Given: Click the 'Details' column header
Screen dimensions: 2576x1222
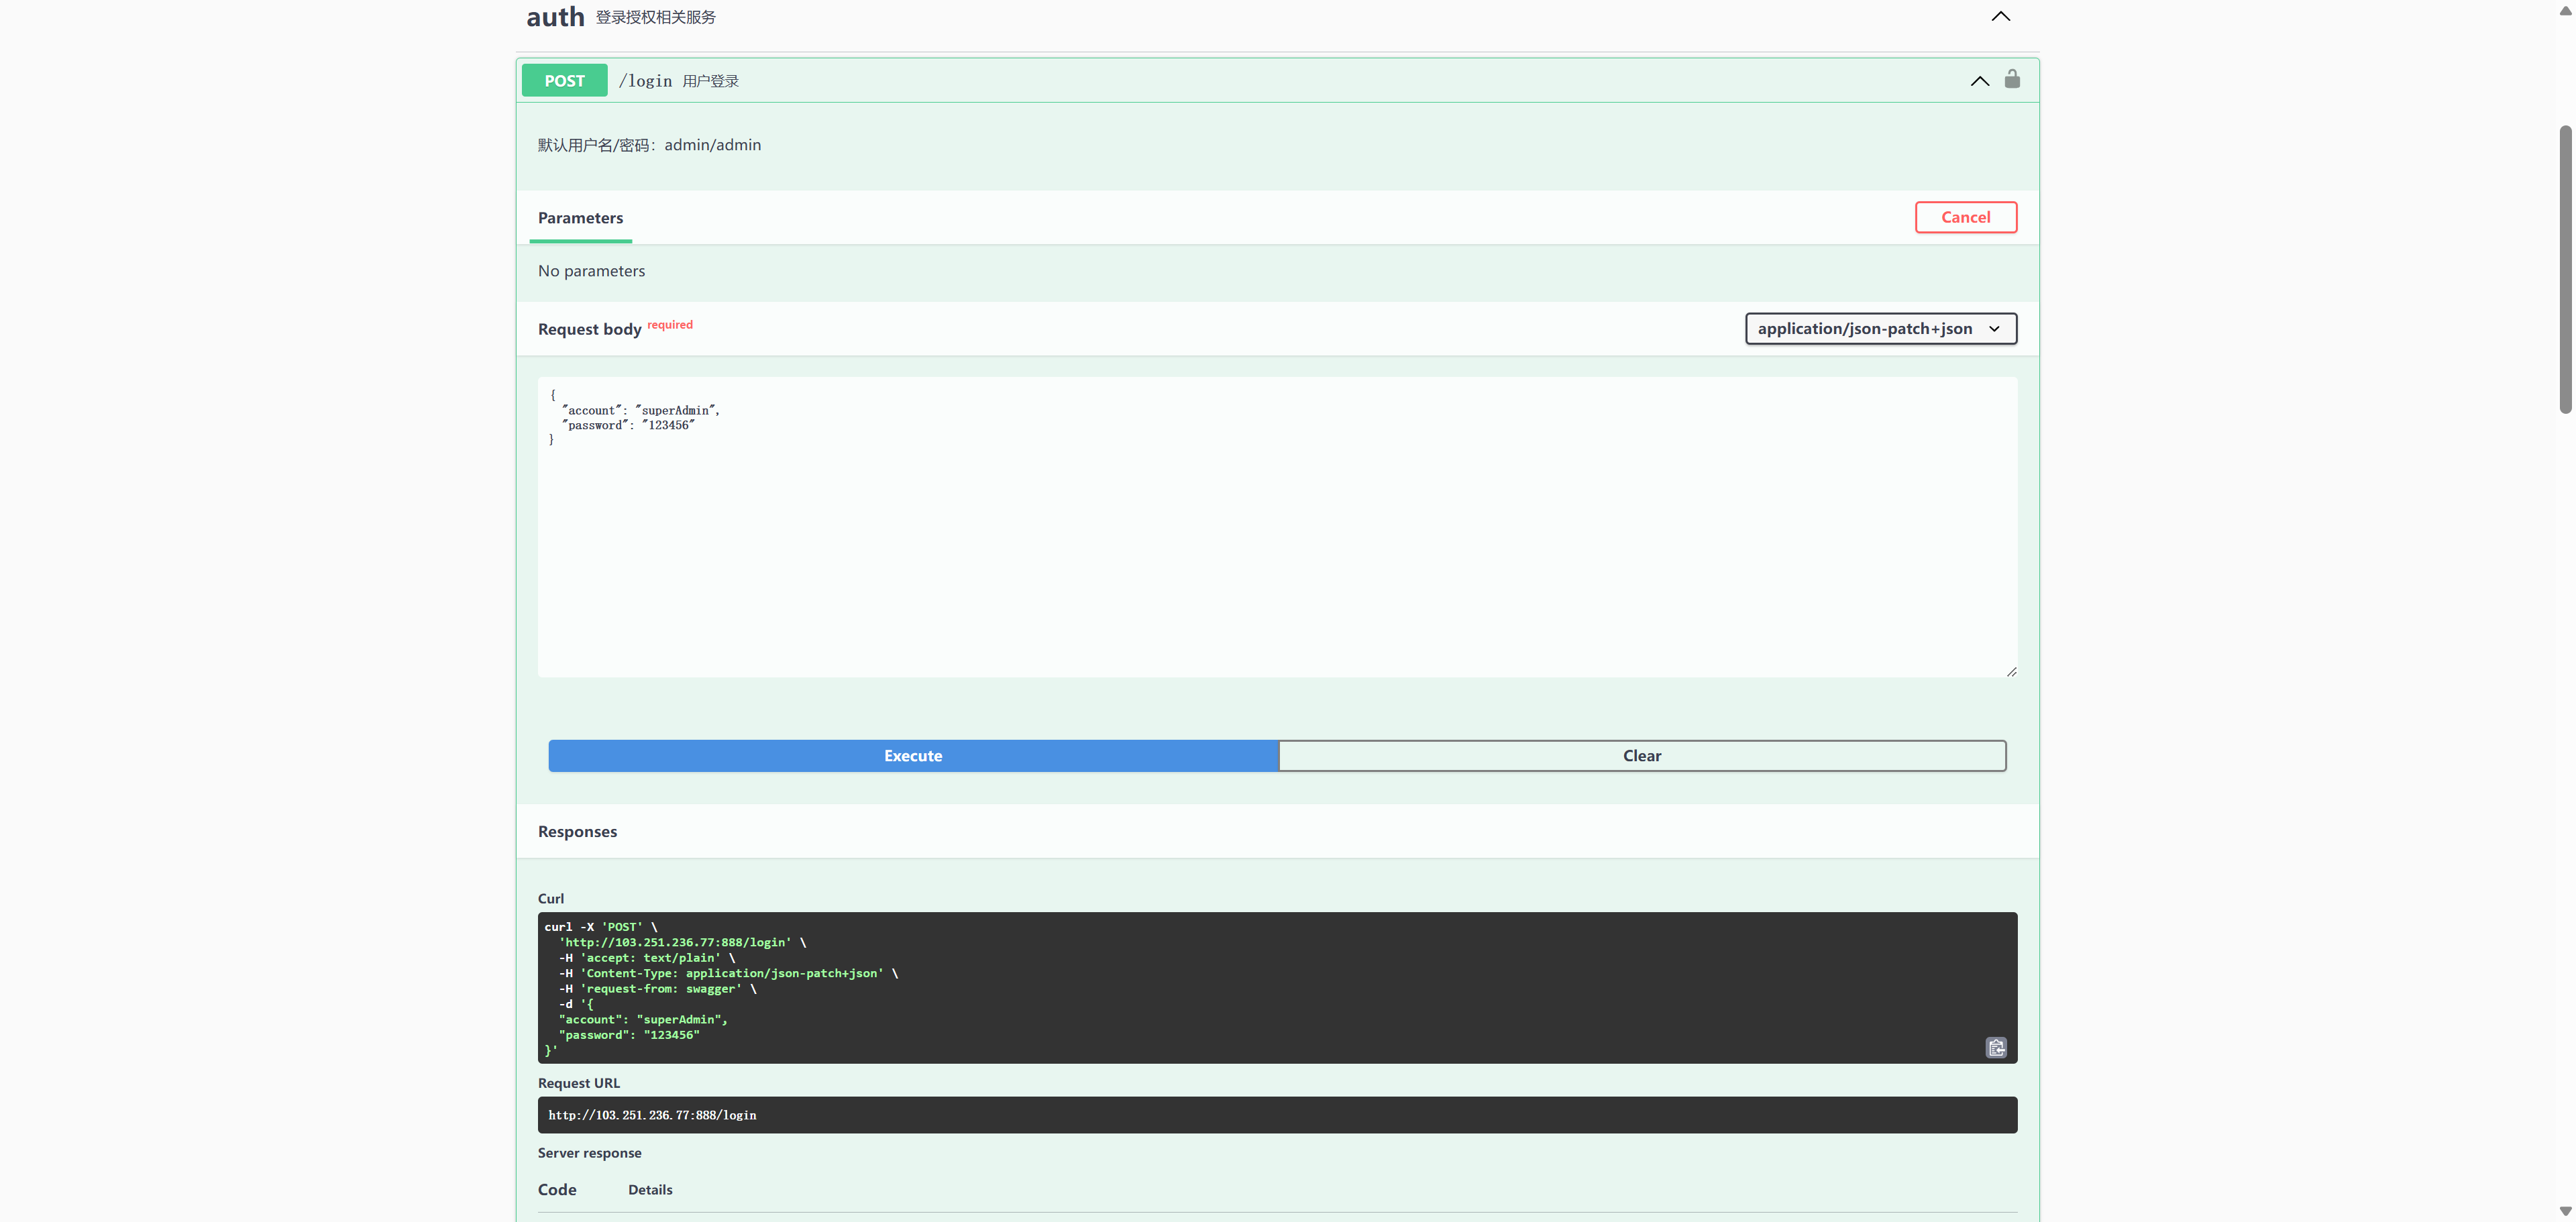Looking at the screenshot, I should click(x=650, y=1190).
